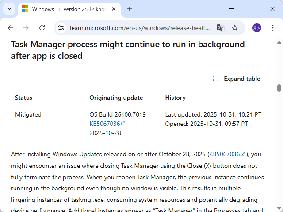This screenshot has width=283, height=212.
Task: Click the learn.microsoft.com address bar URL
Action: tap(140, 28)
